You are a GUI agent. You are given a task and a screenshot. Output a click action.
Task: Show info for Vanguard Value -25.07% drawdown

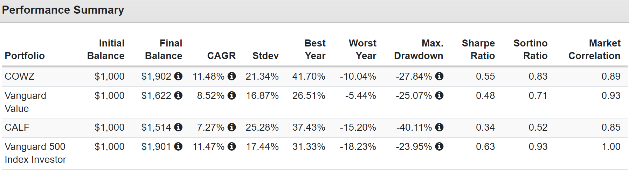point(439,95)
